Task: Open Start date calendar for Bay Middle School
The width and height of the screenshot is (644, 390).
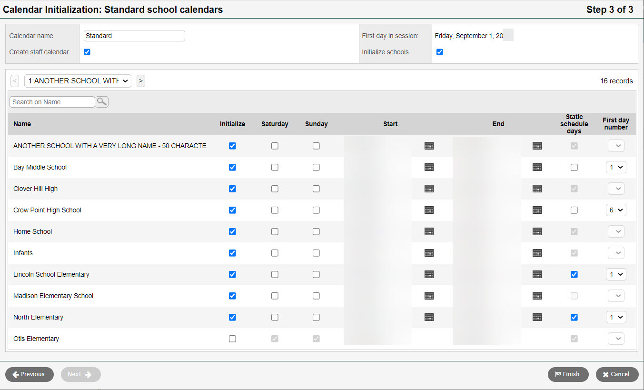Action: 429,167
